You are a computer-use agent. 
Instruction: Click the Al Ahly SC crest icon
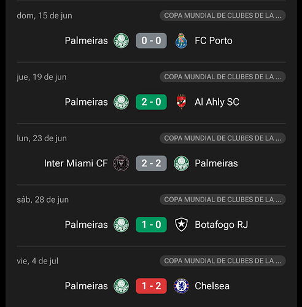coord(181,102)
